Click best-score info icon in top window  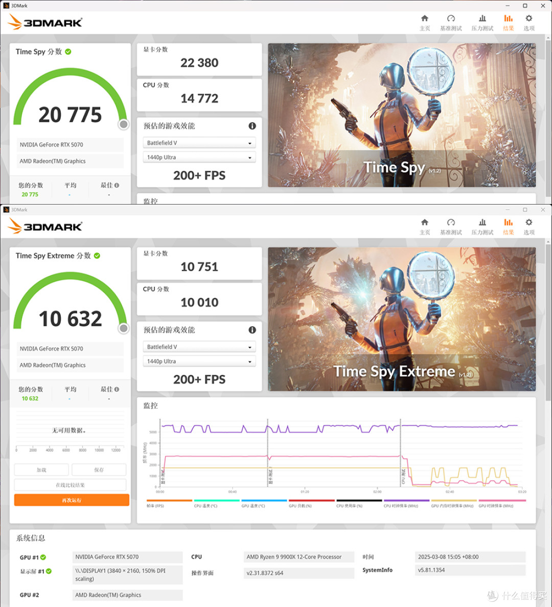click(x=117, y=185)
